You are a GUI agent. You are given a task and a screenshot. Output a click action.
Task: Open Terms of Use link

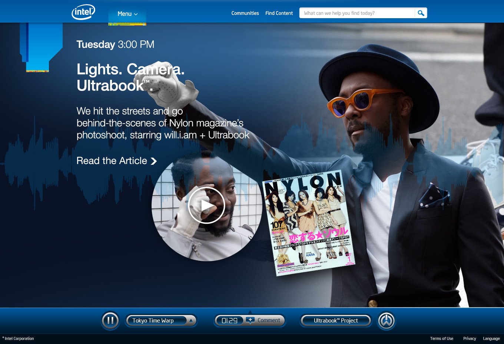[442, 338]
